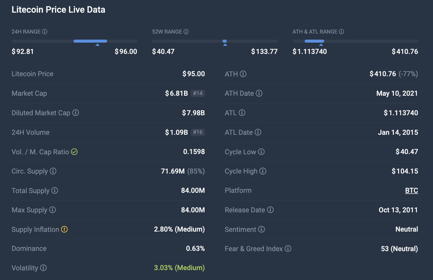Click the 24H range progress bar
Image resolution: width=433 pixels, height=280 pixels.
point(74,41)
